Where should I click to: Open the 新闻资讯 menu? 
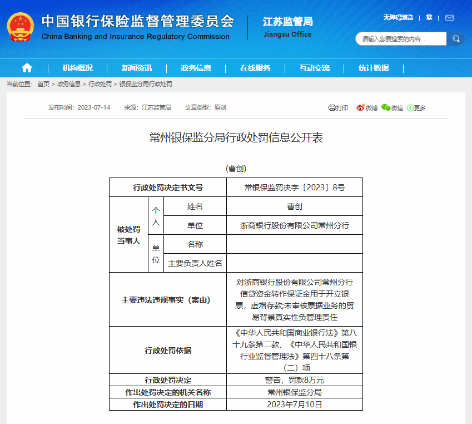[x=137, y=68]
